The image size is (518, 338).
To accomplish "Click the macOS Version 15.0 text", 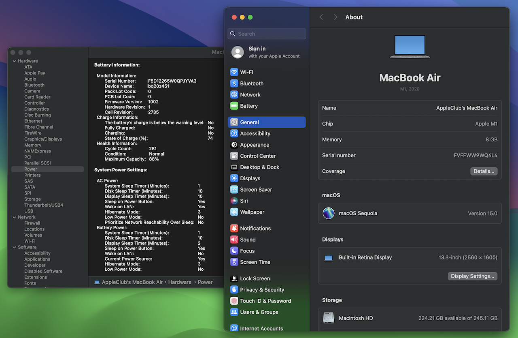I will click(482, 214).
